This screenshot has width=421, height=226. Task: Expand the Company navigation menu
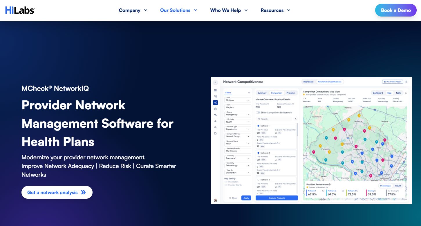(x=133, y=10)
